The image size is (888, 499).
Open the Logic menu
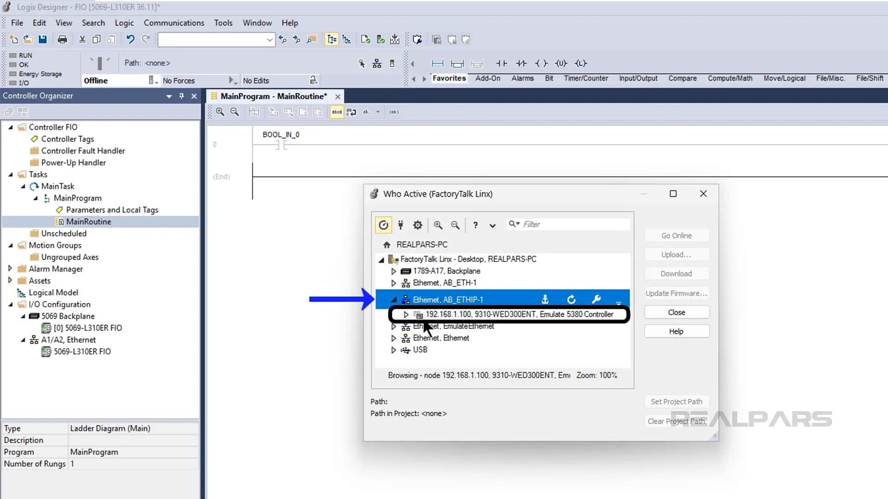tap(124, 23)
